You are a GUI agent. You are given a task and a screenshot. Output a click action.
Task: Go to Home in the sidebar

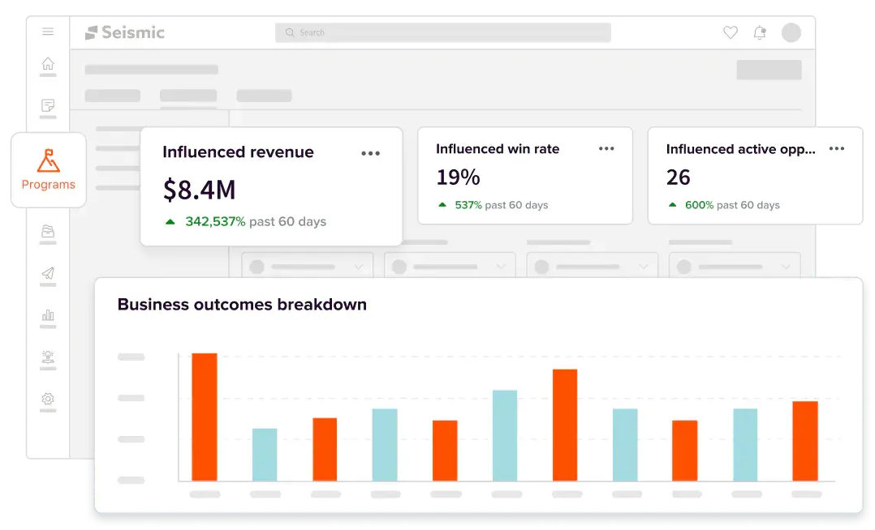(48, 63)
